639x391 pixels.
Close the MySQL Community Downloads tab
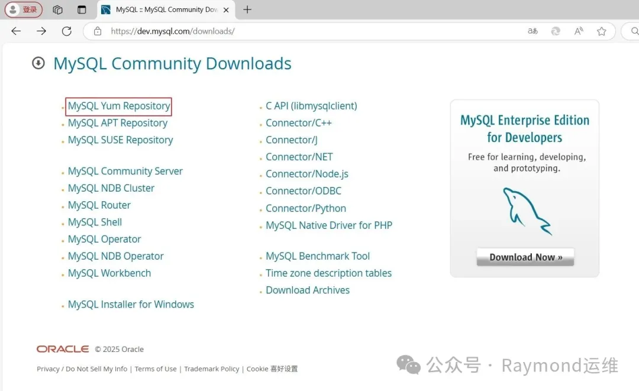[226, 10]
